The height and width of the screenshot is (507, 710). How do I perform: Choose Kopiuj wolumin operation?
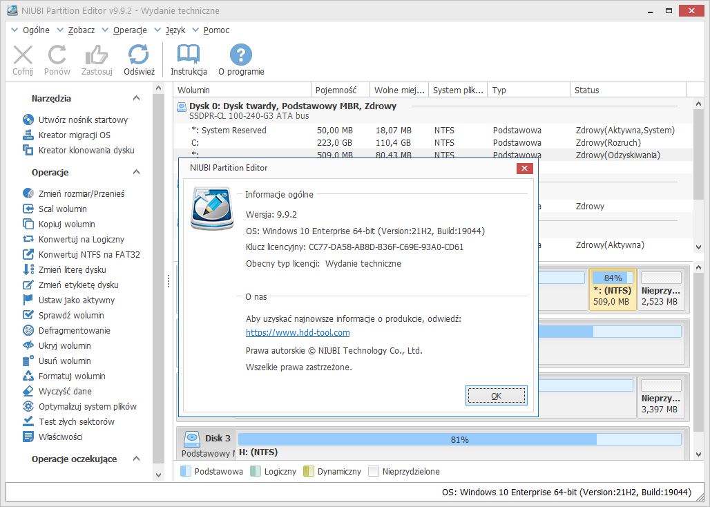tap(59, 224)
